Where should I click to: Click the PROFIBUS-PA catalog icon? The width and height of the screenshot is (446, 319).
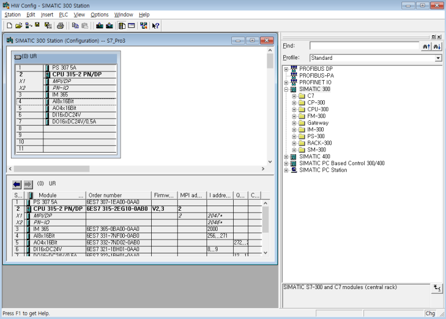click(x=294, y=75)
